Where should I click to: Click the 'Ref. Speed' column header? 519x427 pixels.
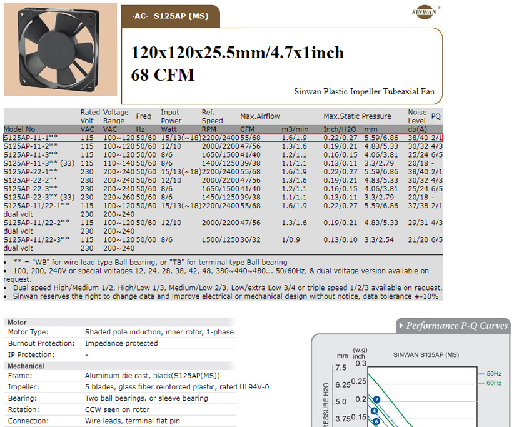212,116
